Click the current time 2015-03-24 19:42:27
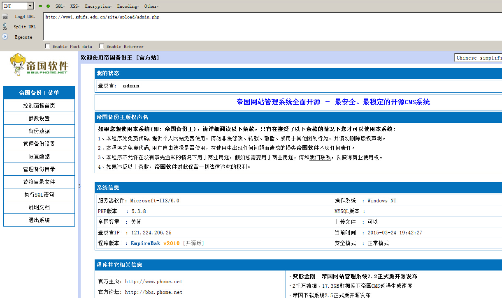502x298 pixels. click(395, 233)
